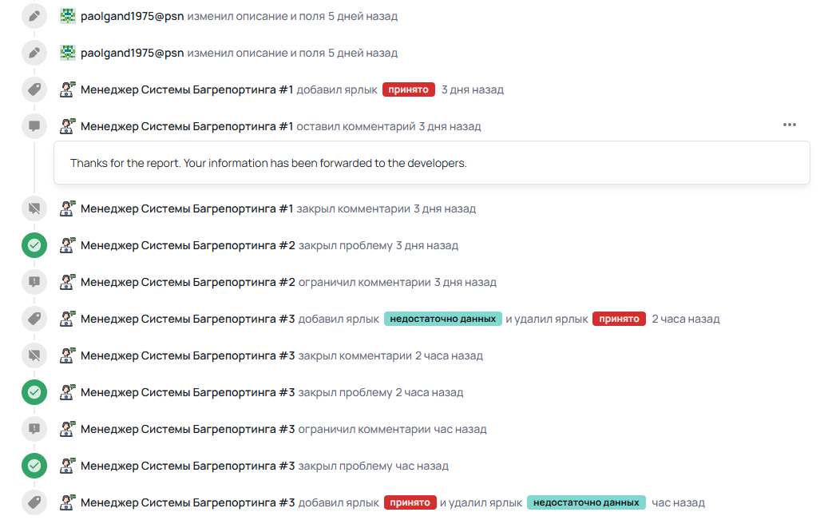
Task: Click the teal недостаточно данных label added 2 hours ago
Action: [x=442, y=319]
